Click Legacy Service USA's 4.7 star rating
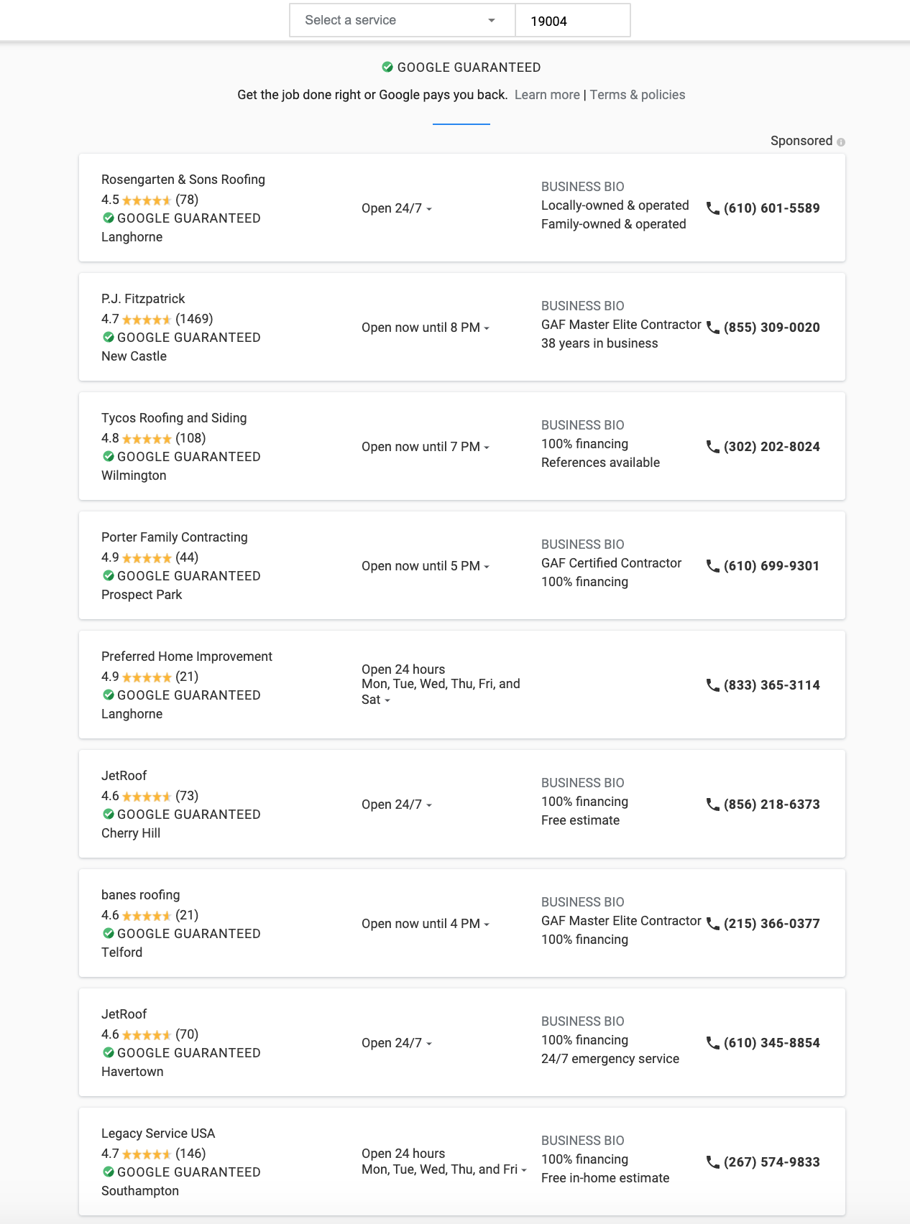The image size is (910, 1224). click(x=147, y=1154)
